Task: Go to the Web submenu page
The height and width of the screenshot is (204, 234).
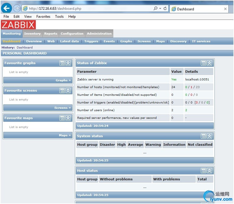Action: click(x=51, y=41)
